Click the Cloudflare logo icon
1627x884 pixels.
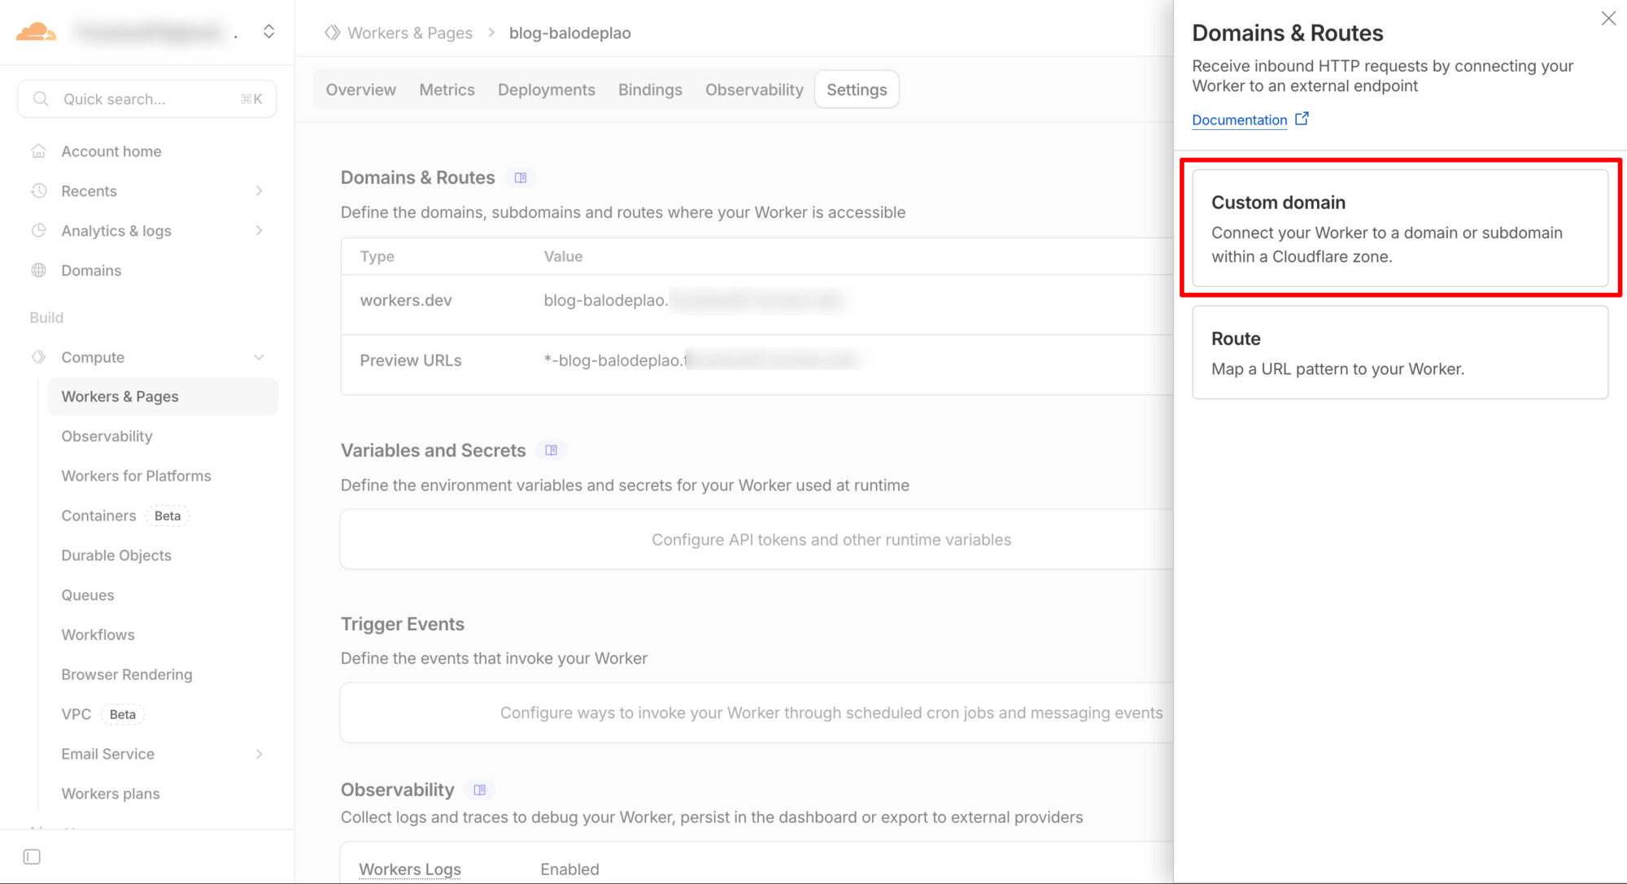point(37,32)
